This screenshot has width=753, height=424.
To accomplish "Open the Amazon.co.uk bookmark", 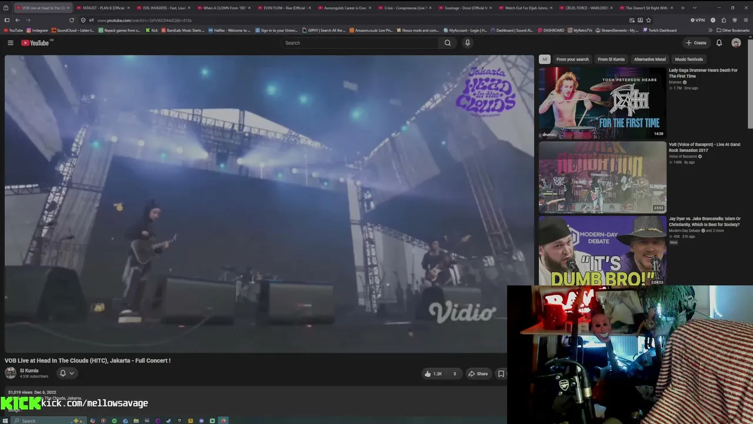I will [371, 30].
